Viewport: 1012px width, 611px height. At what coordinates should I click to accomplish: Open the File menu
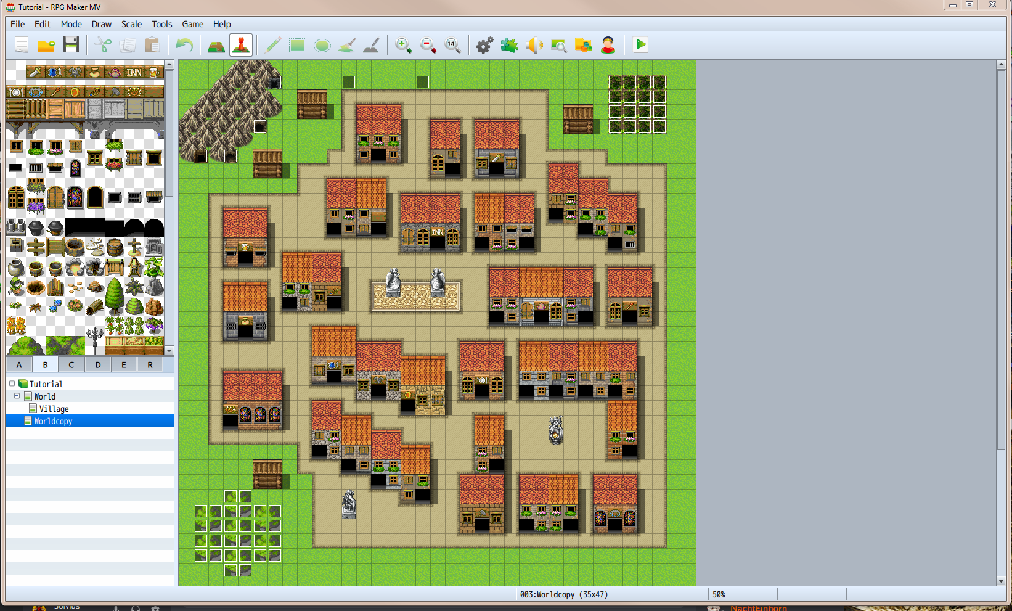18,24
